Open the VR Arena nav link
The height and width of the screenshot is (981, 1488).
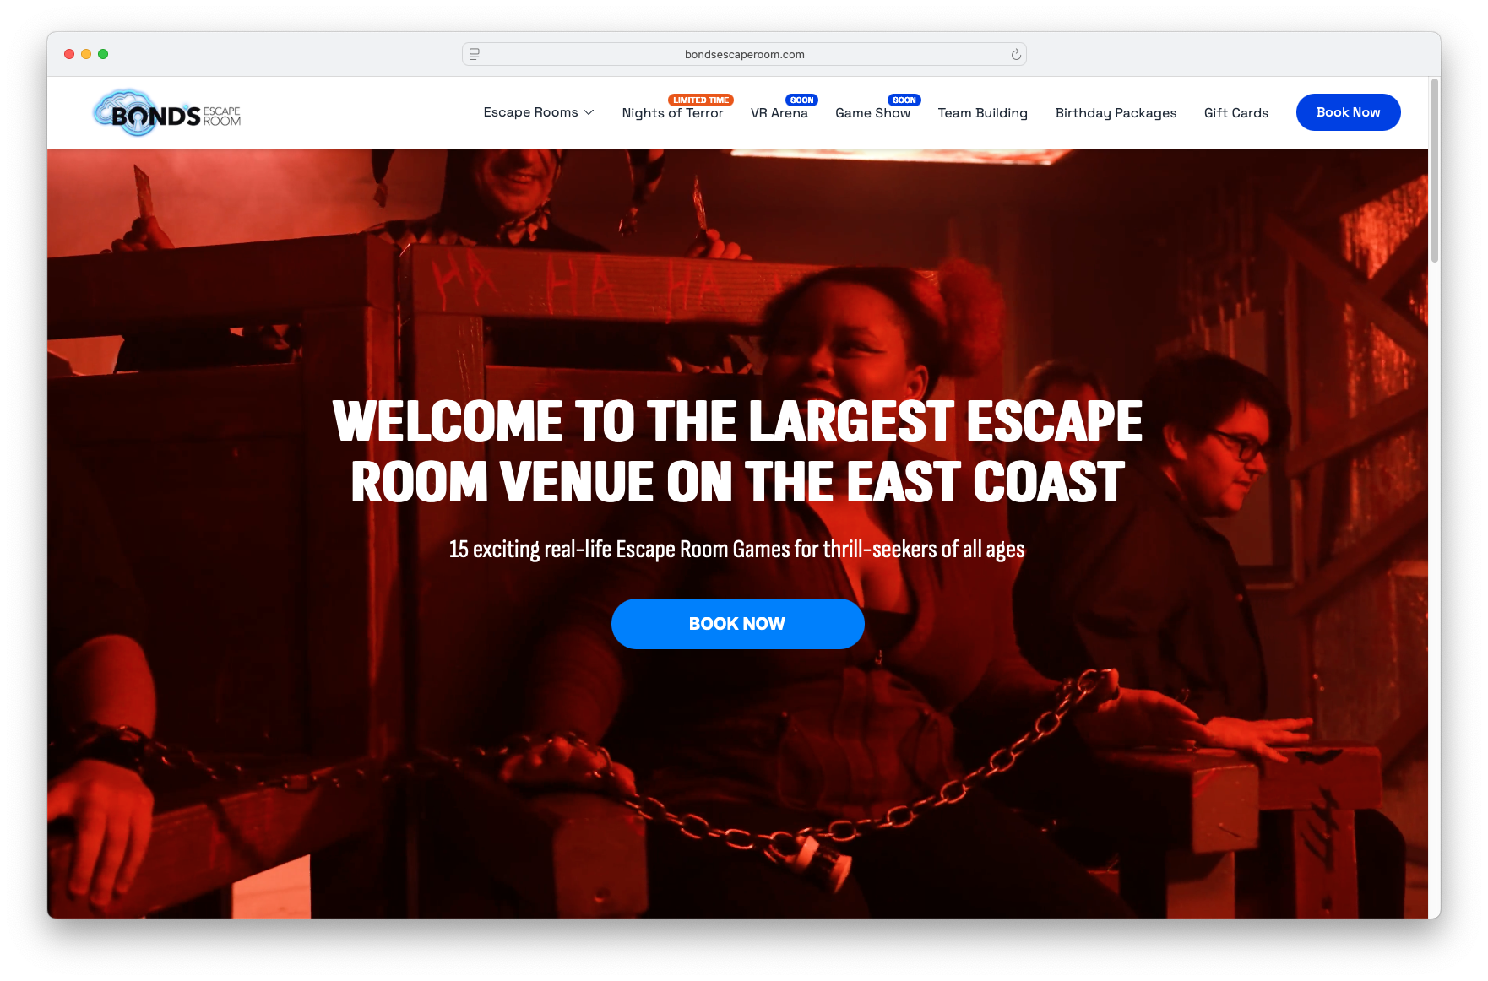coord(779,113)
